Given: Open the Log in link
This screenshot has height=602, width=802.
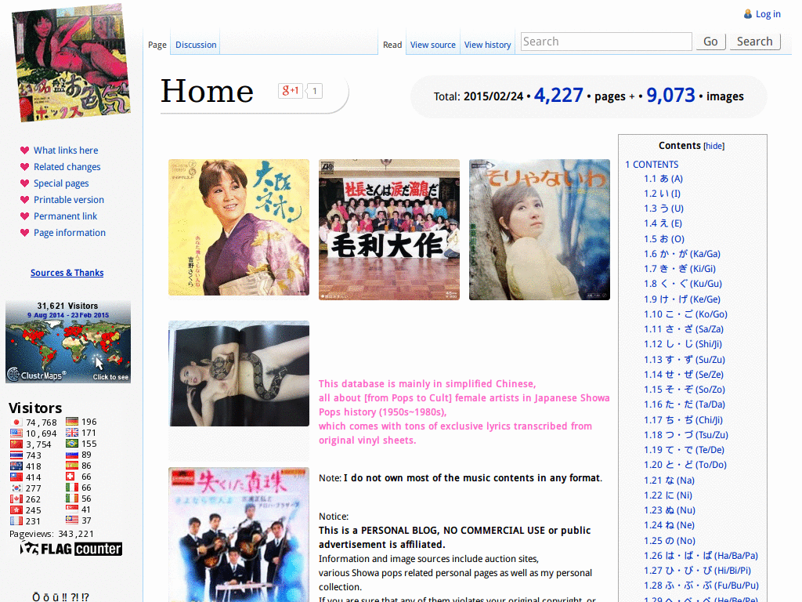Looking at the screenshot, I should pyautogui.click(x=768, y=14).
